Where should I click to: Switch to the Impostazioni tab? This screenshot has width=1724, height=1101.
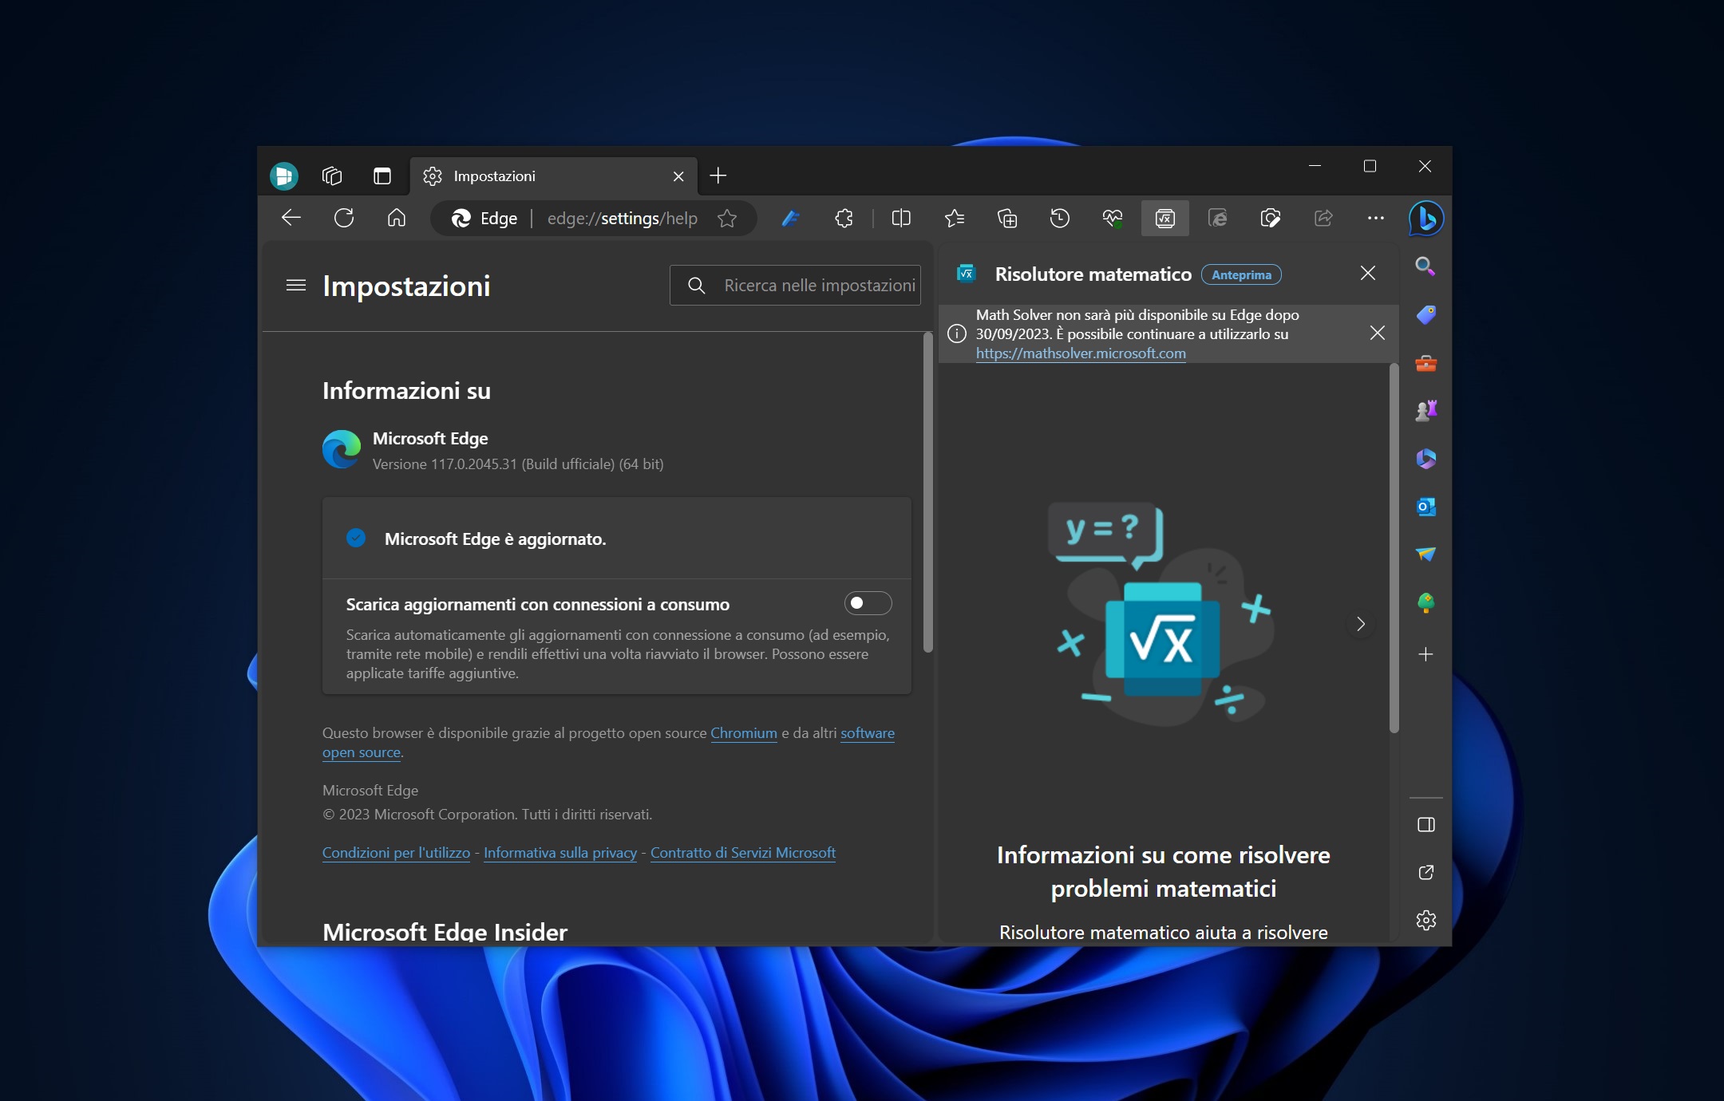(554, 176)
